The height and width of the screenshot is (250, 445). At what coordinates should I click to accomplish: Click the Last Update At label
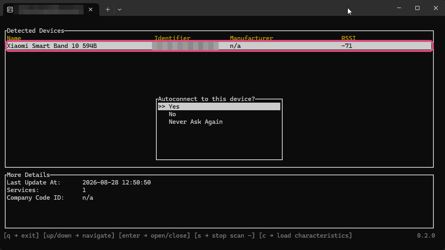[x=34, y=183]
